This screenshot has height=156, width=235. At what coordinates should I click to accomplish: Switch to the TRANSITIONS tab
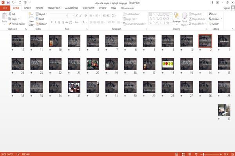point(54,8)
